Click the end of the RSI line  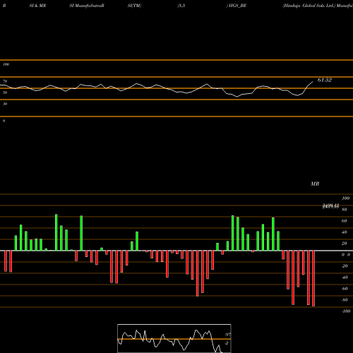click(313, 82)
